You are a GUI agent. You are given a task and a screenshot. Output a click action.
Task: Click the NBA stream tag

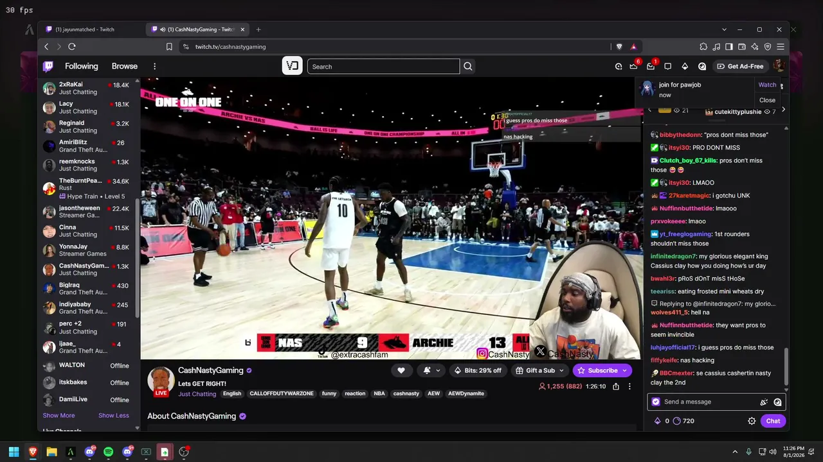tap(379, 394)
